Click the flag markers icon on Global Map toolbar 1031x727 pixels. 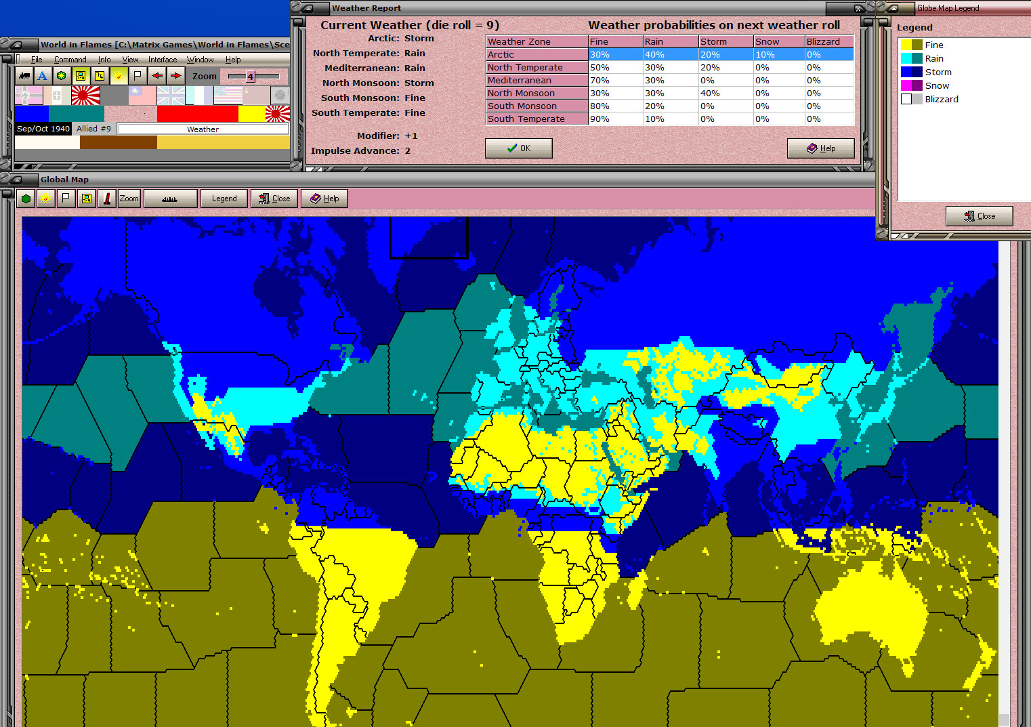tap(66, 198)
